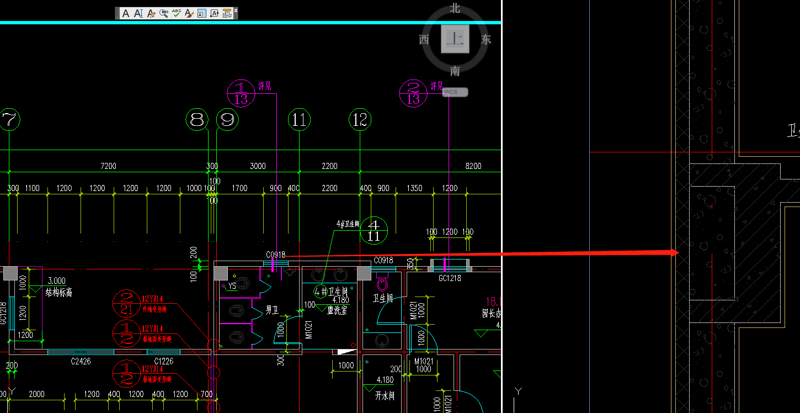Select the Single Line Text tool
800x413 pixels.
tap(138, 13)
